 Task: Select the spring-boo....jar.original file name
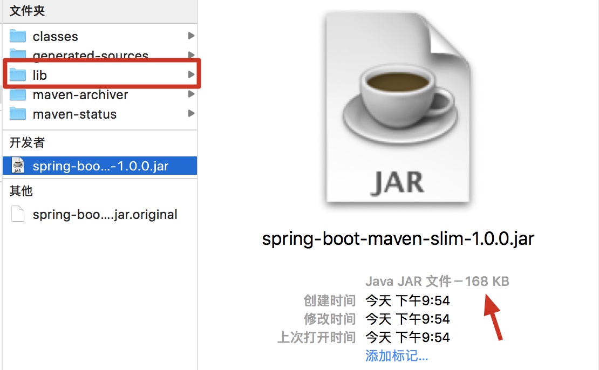pyautogui.click(x=105, y=215)
